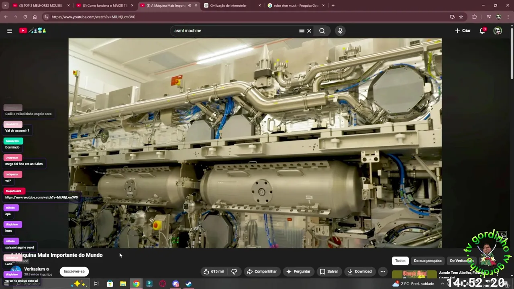Open the 'Aonde Tem Abelha' suggested video thumbnail
This screenshot has height=289, width=514.
click(414, 274)
